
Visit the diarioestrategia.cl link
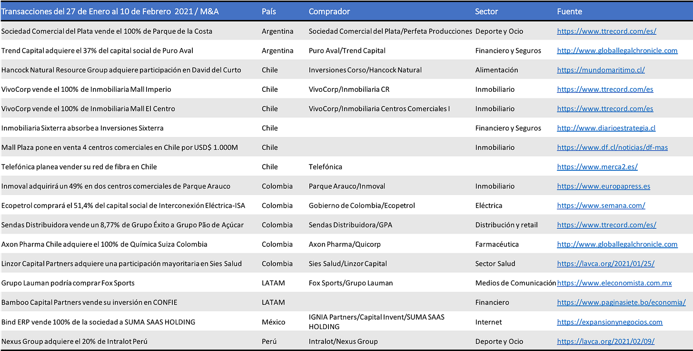point(606,128)
